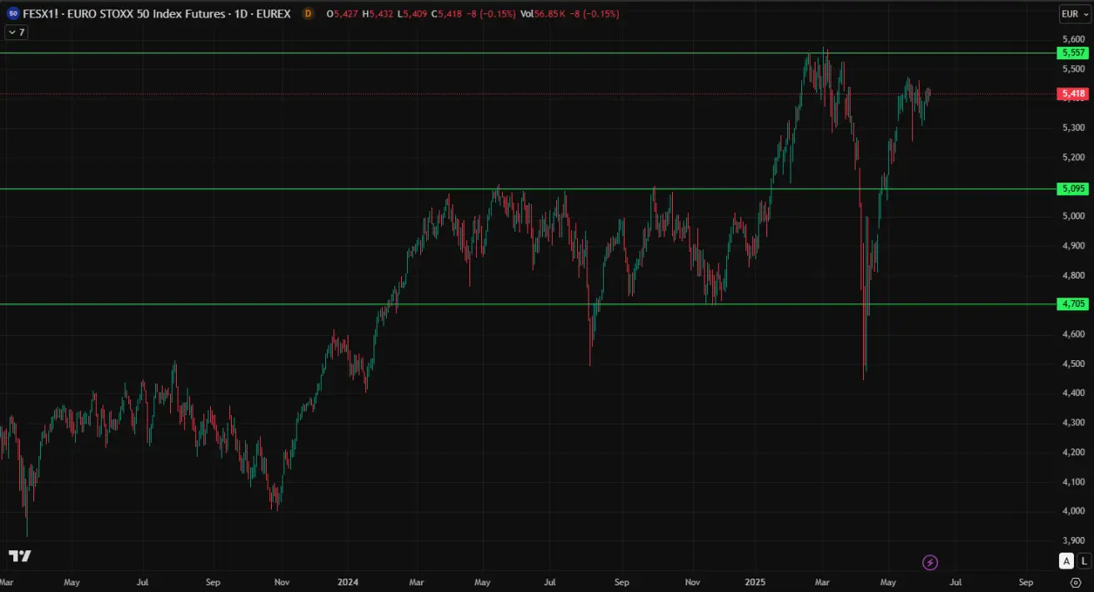Toggle the auto scale A button
1094x592 pixels.
[x=1066, y=561]
